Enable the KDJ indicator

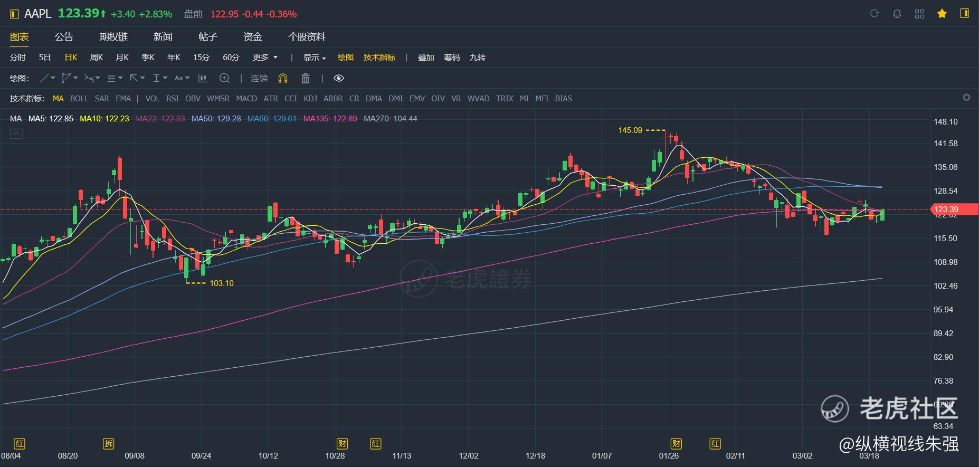[310, 98]
